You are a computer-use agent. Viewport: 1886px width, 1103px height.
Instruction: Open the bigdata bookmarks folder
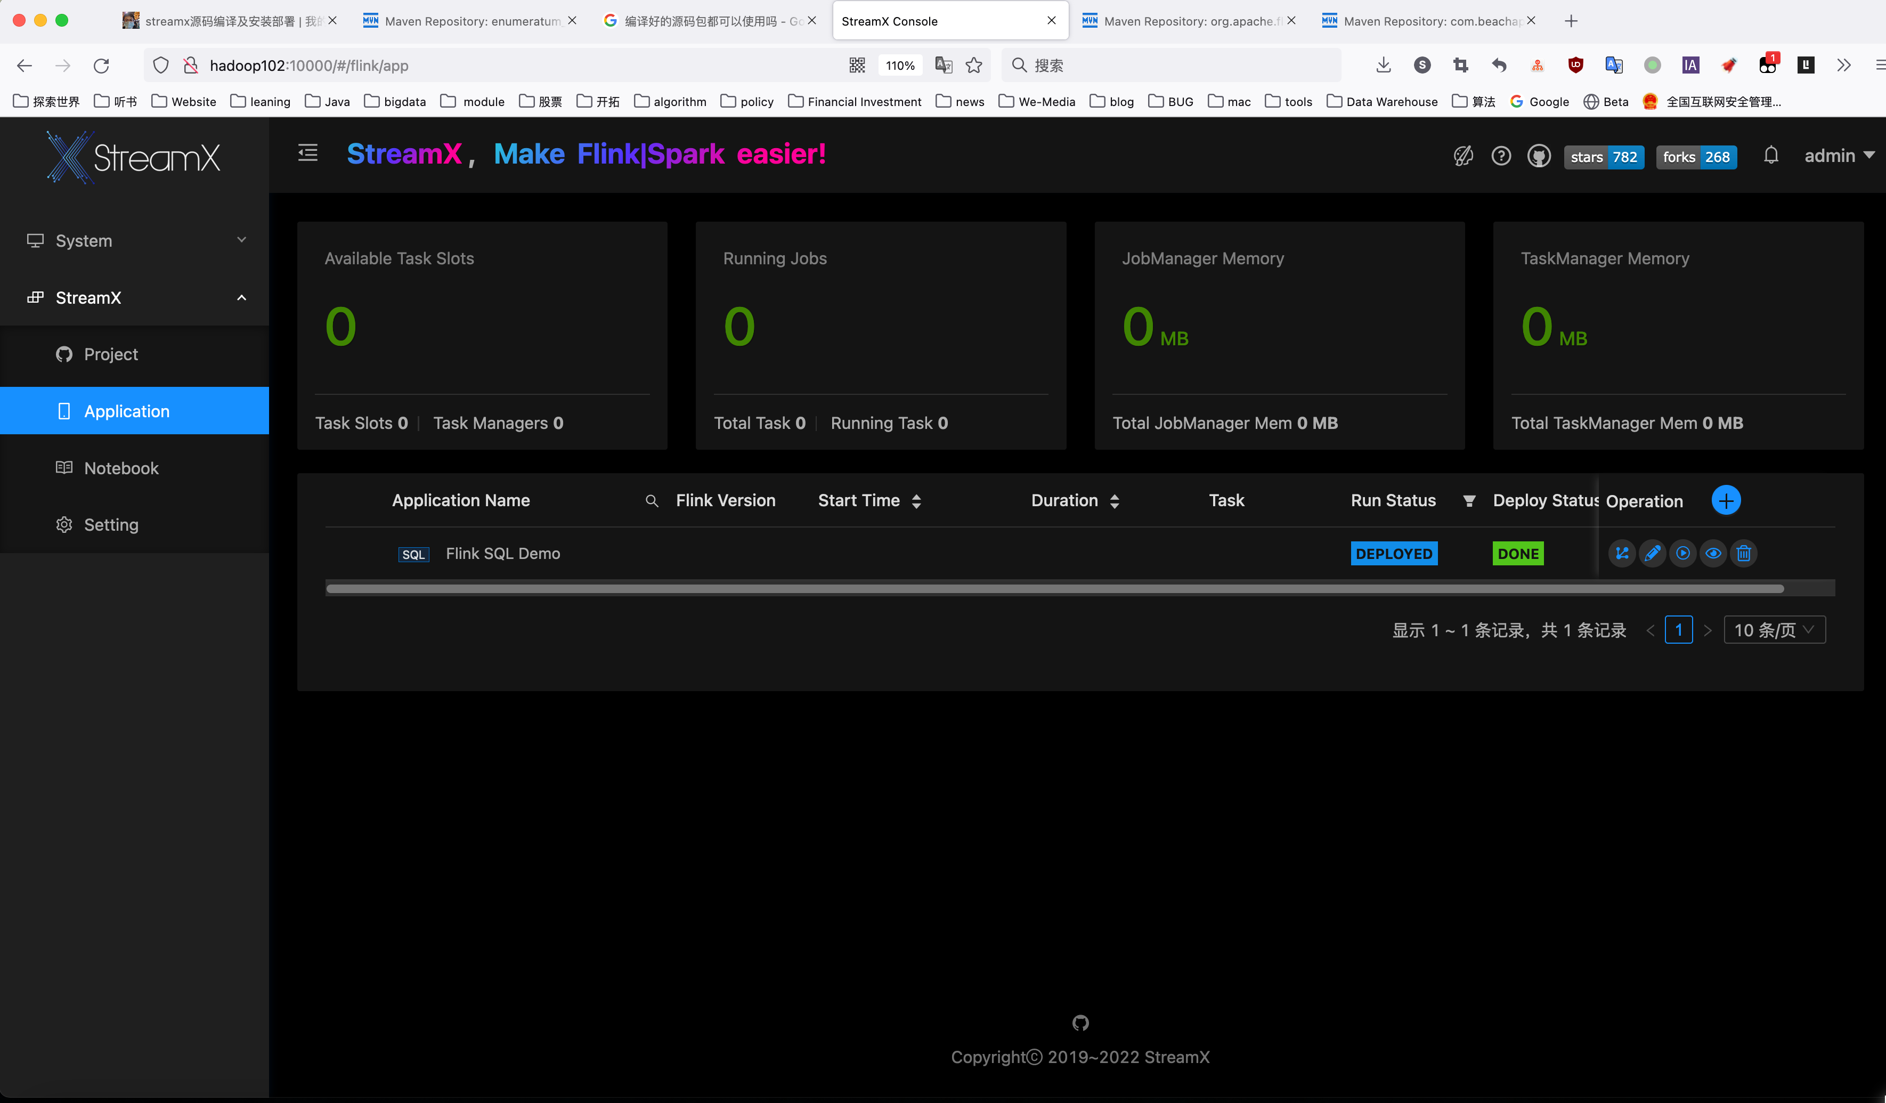coord(395,102)
